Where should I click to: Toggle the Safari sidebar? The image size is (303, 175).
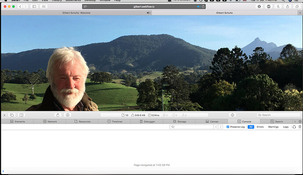pyautogui.click(x=34, y=7)
